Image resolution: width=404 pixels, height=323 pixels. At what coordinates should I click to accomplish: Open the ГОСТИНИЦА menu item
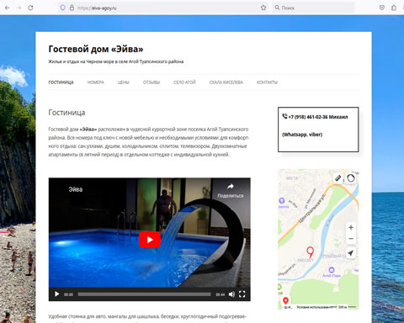pyautogui.click(x=61, y=82)
